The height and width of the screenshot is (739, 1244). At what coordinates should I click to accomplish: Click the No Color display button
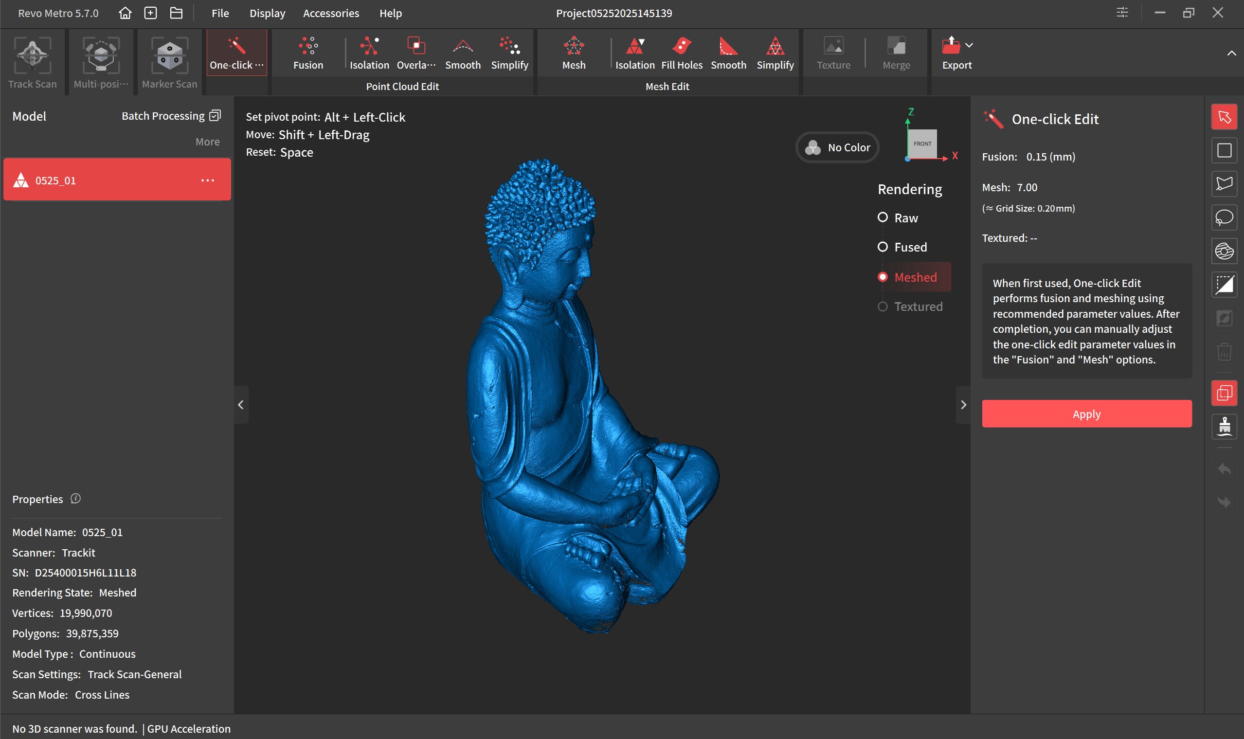tap(837, 147)
